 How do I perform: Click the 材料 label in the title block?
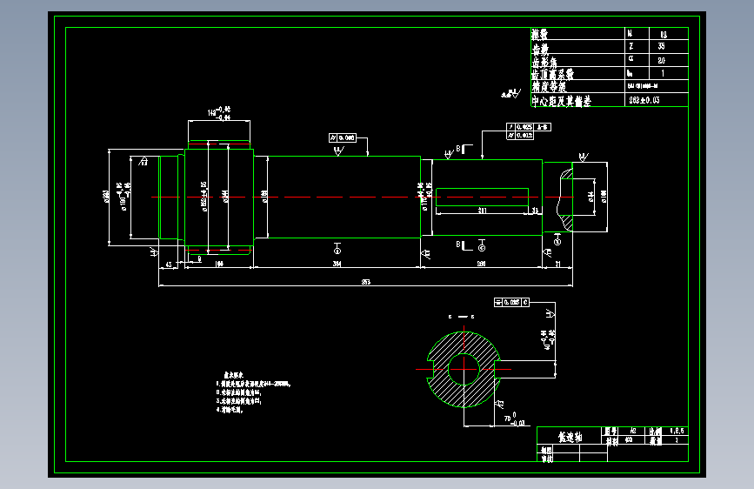611,441
